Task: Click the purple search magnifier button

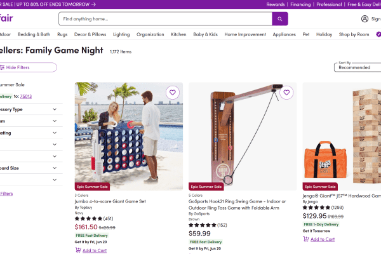Action: click(280, 18)
